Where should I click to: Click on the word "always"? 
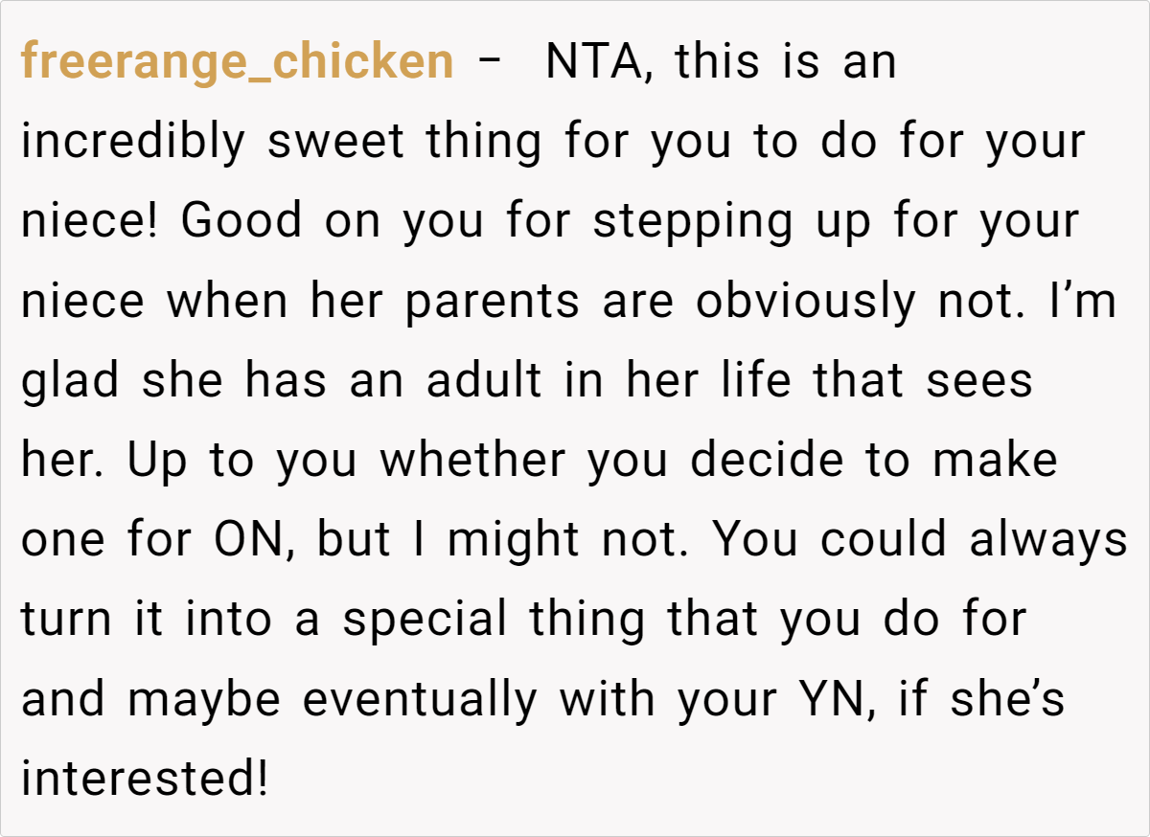point(1048,539)
